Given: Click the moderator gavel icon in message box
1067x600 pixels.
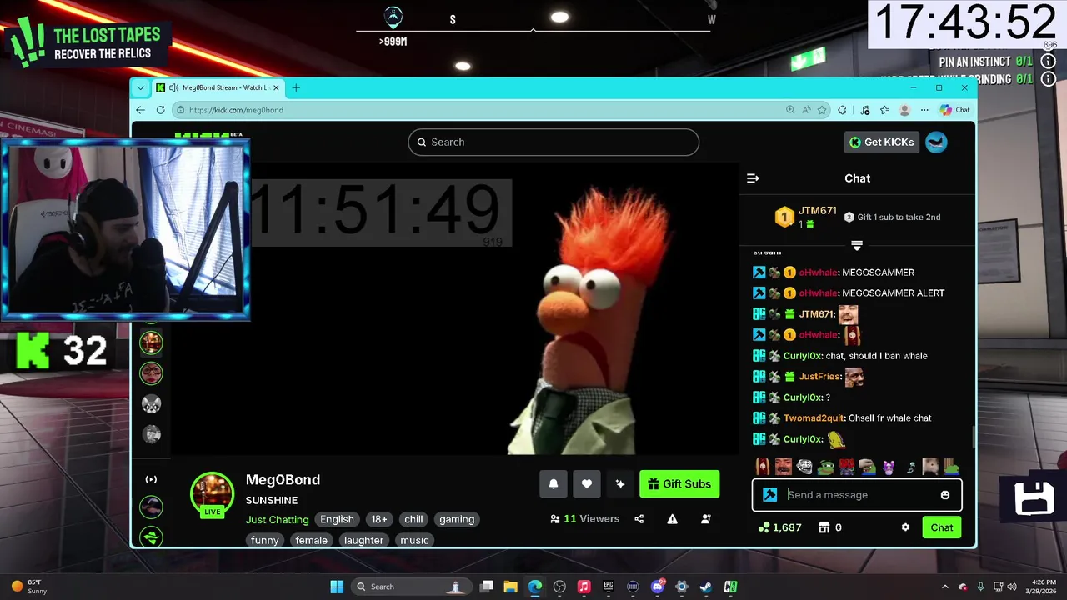Looking at the screenshot, I should click(x=770, y=495).
